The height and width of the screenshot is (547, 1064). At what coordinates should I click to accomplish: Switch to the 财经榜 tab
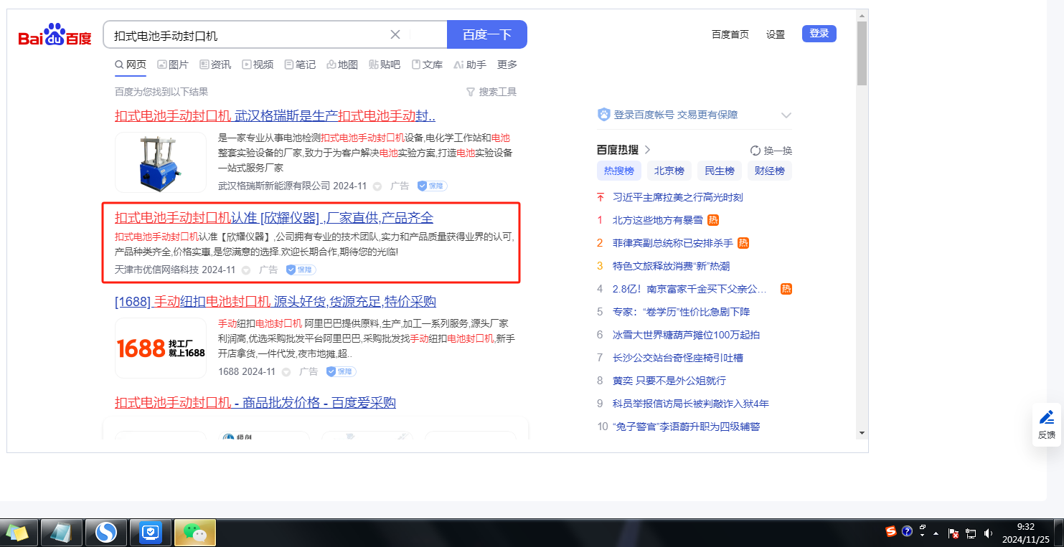click(769, 171)
